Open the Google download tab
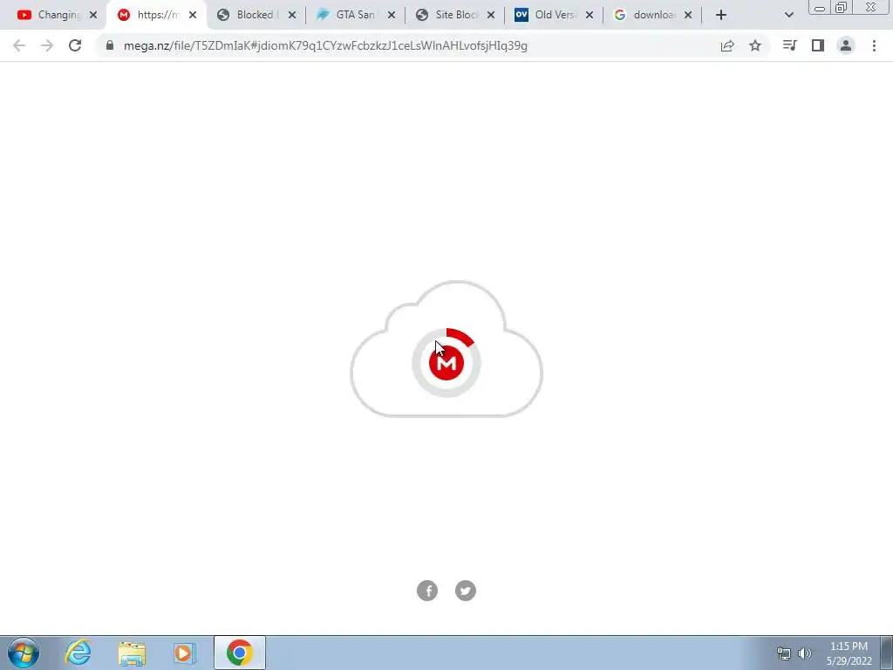This screenshot has height=670, width=893. pyautogui.click(x=651, y=15)
